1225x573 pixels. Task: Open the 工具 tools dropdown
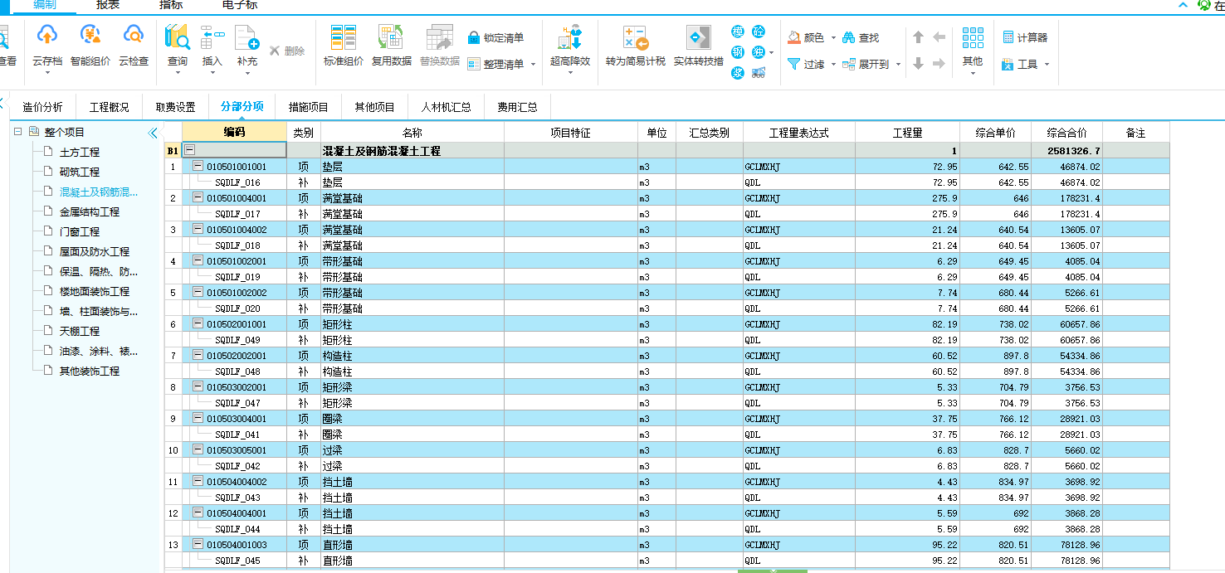point(1026,64)
